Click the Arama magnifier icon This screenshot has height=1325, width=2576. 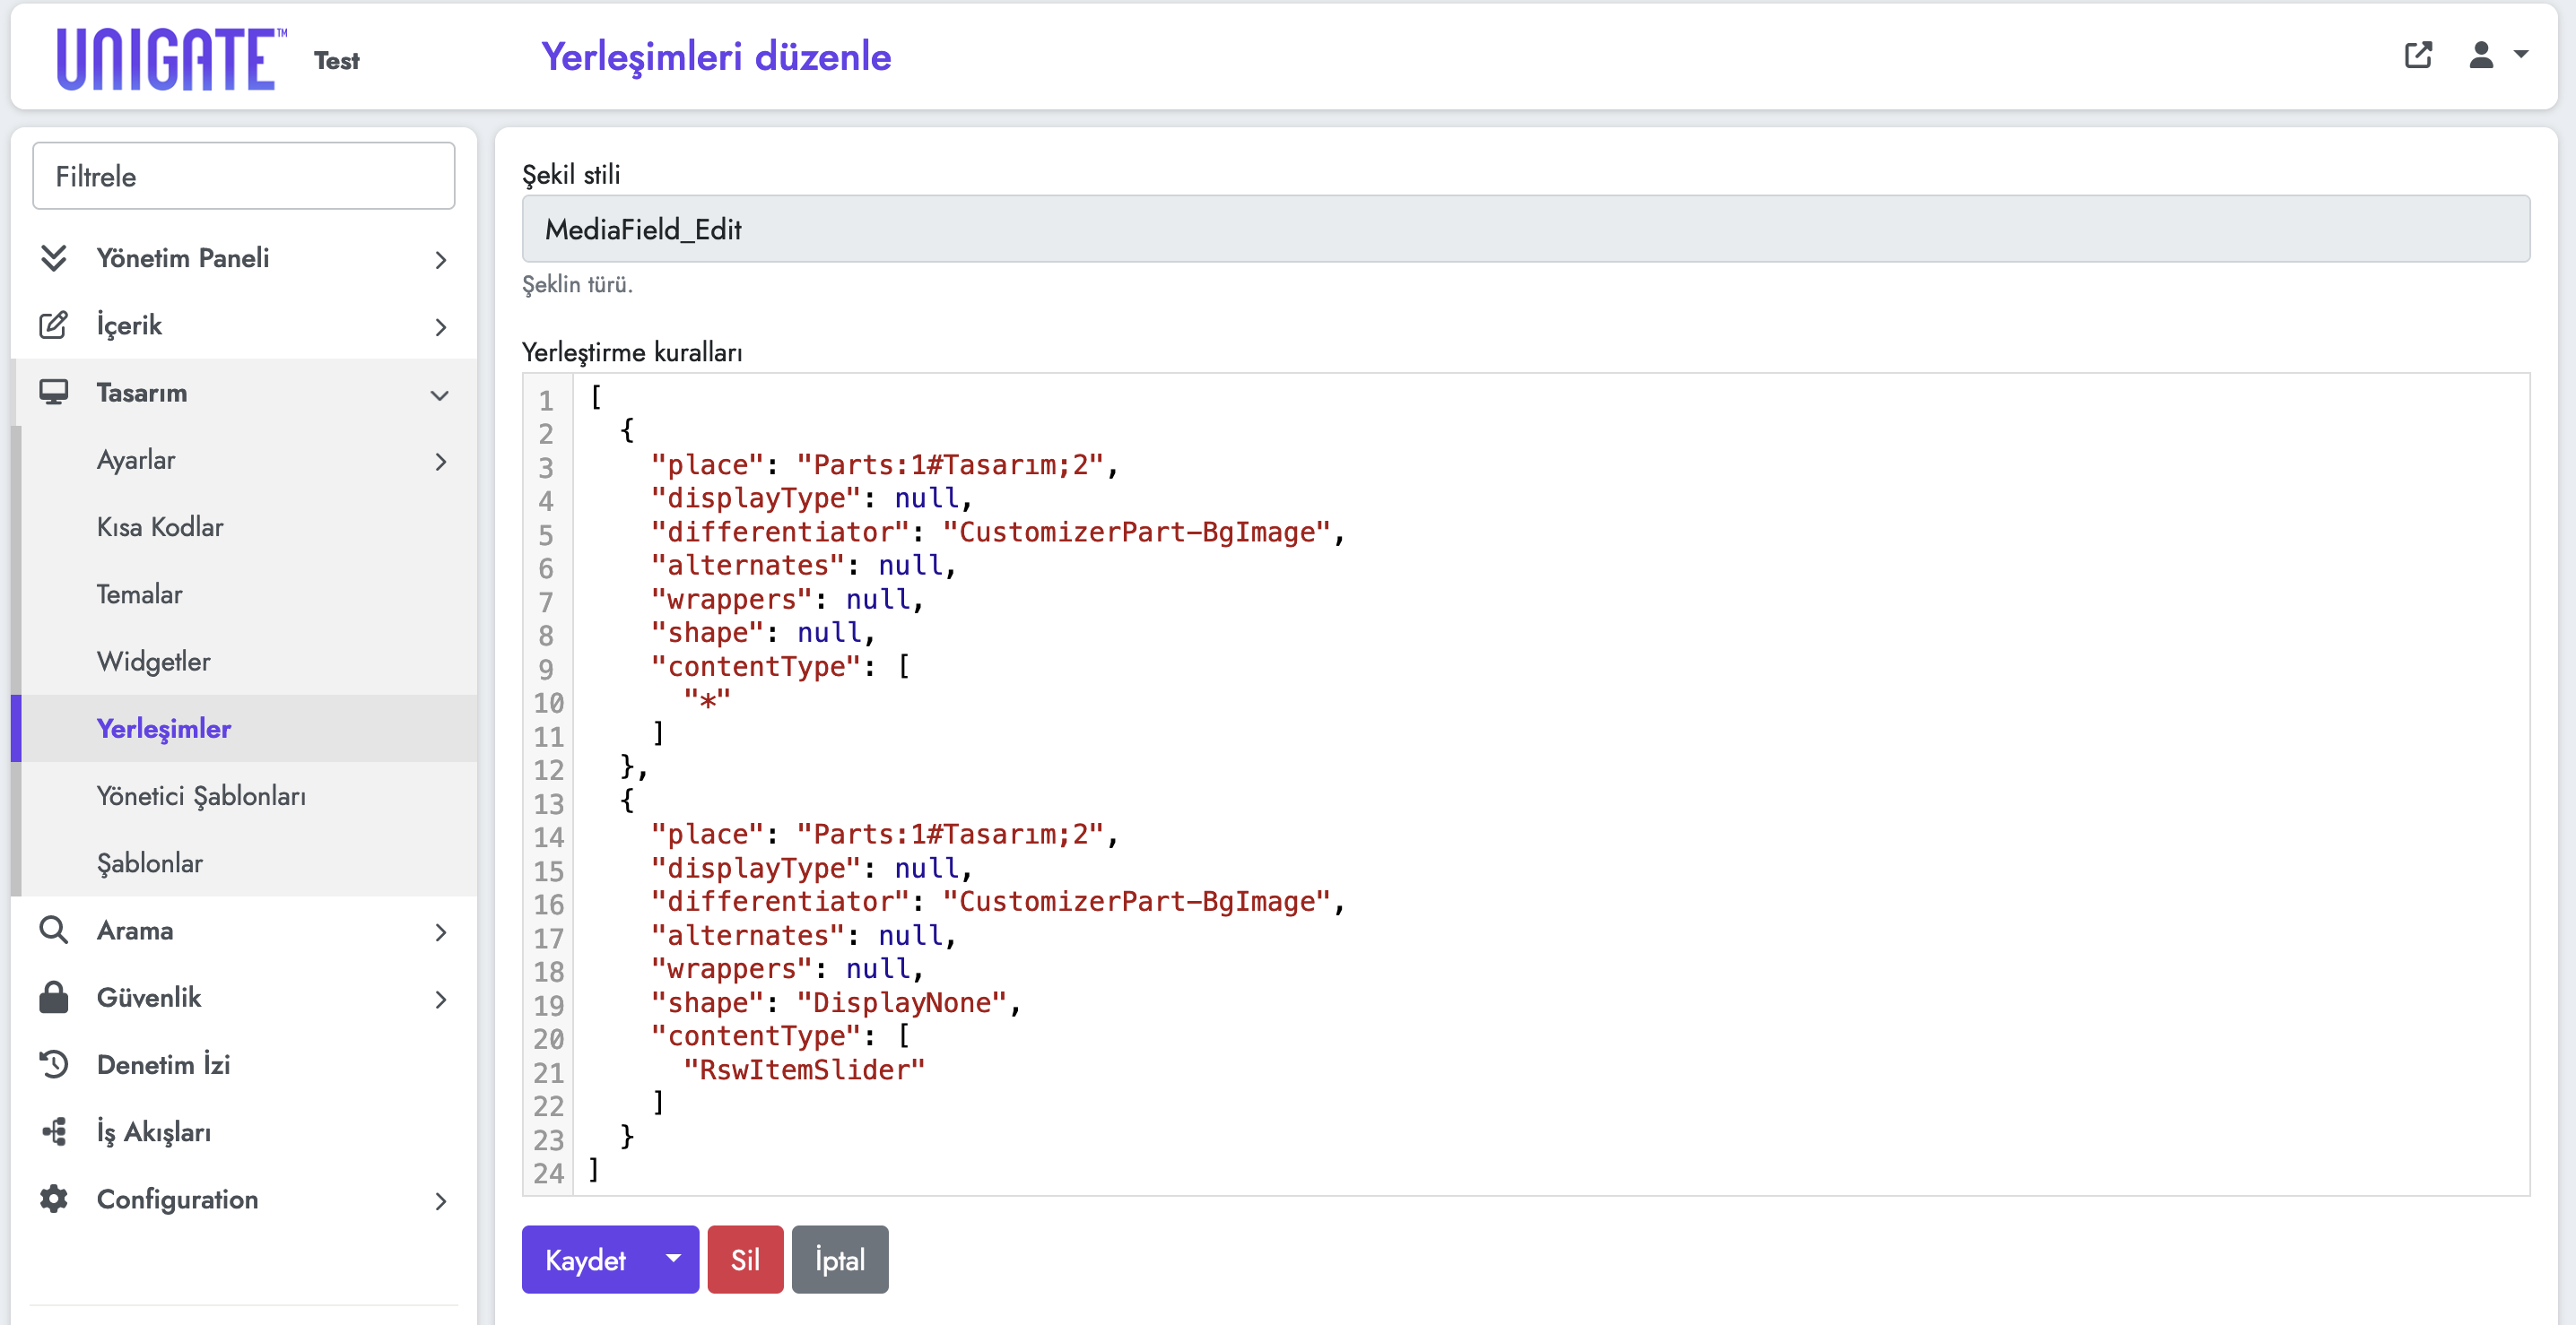click(x=53, y=931)
